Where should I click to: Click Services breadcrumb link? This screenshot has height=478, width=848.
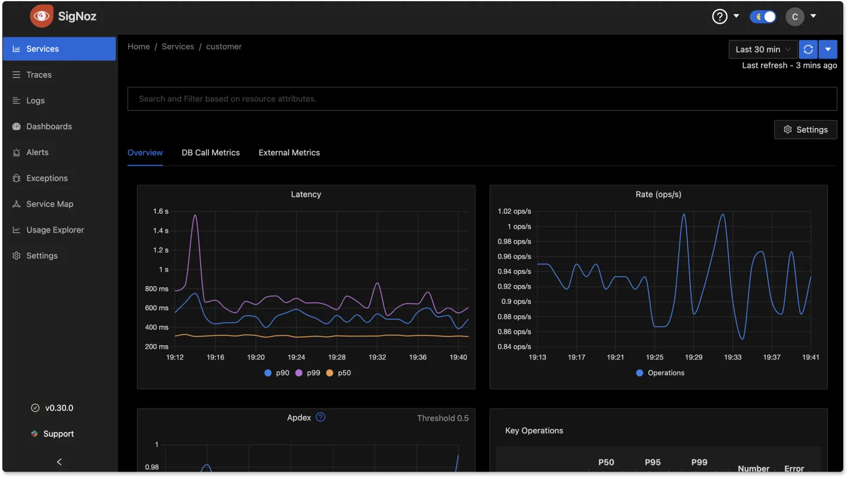pos(178,47)
